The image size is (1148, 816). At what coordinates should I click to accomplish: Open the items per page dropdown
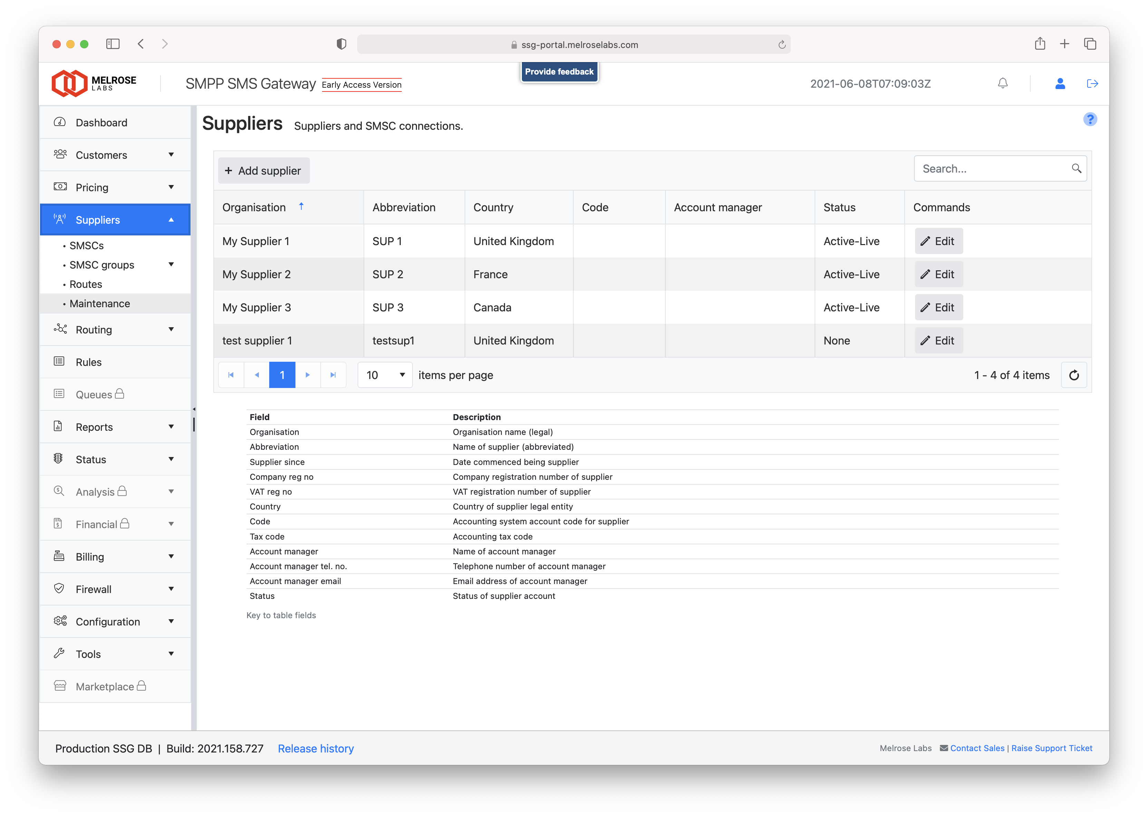coord(385,375)
